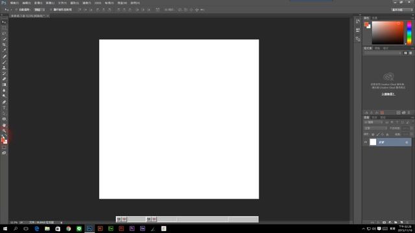Open the layer filter kind dropdown

373,122
